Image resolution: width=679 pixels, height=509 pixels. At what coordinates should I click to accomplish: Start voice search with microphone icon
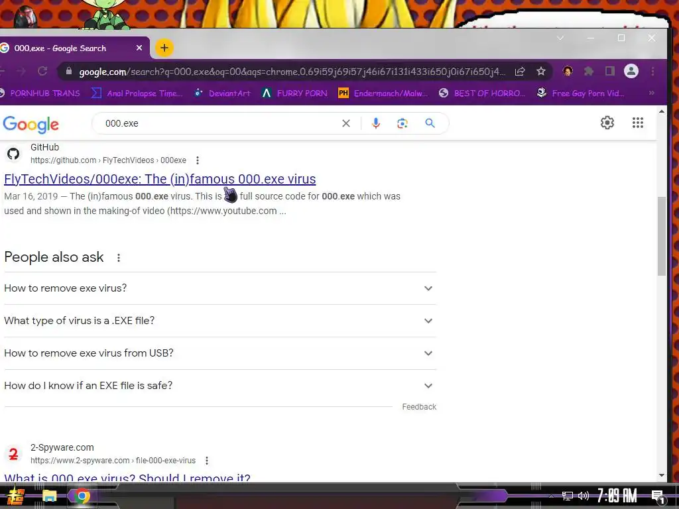pos(376,123)
